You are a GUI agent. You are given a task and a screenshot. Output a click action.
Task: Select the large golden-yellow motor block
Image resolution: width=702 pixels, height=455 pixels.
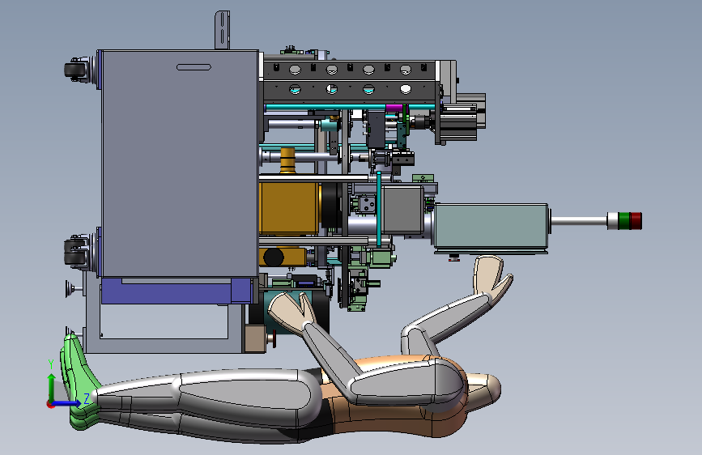pos(289,208)
